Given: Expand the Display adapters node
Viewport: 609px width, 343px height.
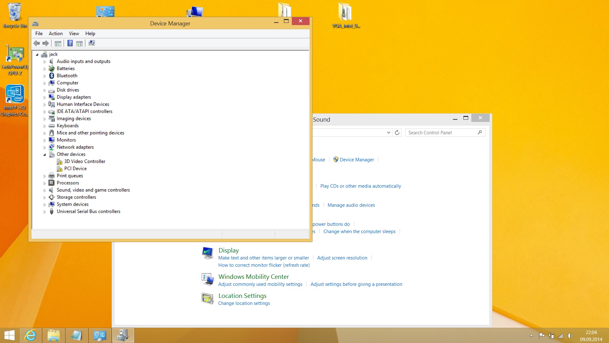Looking at the screenshot, I should pos(45,98).
